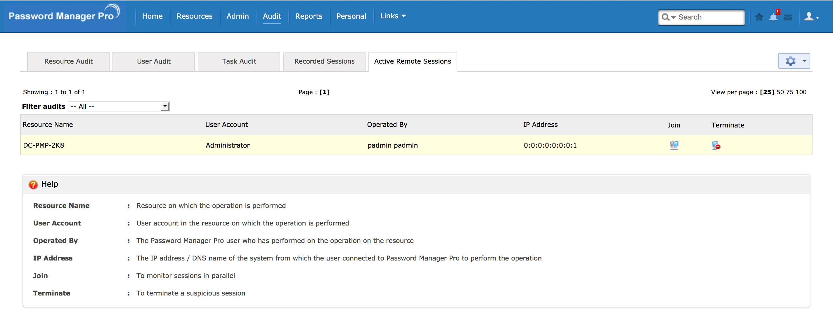Open the Task Audit tab

tap(239, 61)
